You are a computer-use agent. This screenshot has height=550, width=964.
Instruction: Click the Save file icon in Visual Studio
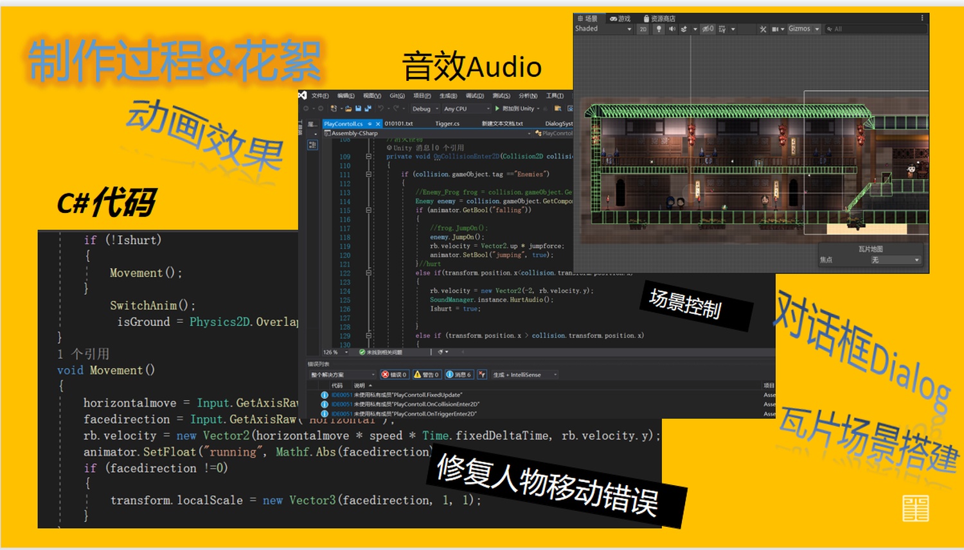point(359,108)
